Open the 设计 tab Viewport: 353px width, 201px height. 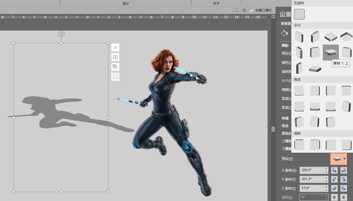pyautogui.click(x=126, y=3)
